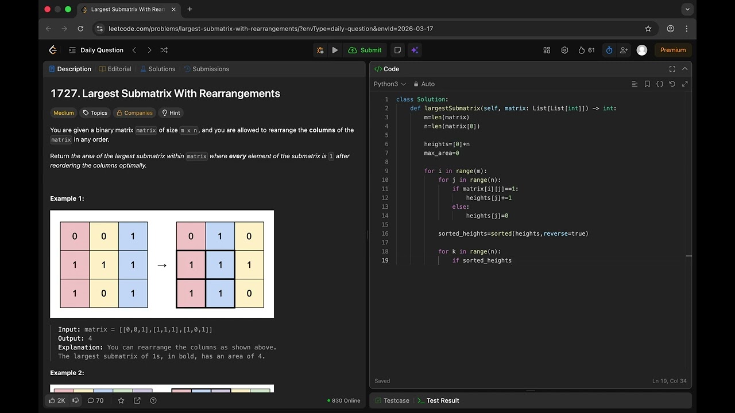The width and height of the screenshot is (735, 413).
Task: Click code line 16 sorted_heights
Action: (513, 233)
